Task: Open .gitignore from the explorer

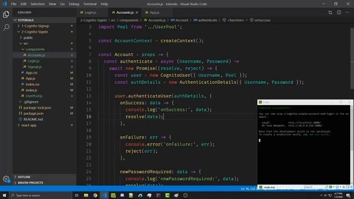Action: [x=31, y=102]
